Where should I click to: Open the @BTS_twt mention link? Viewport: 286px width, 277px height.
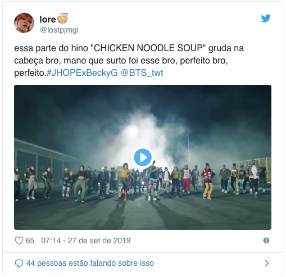[142, 73]
